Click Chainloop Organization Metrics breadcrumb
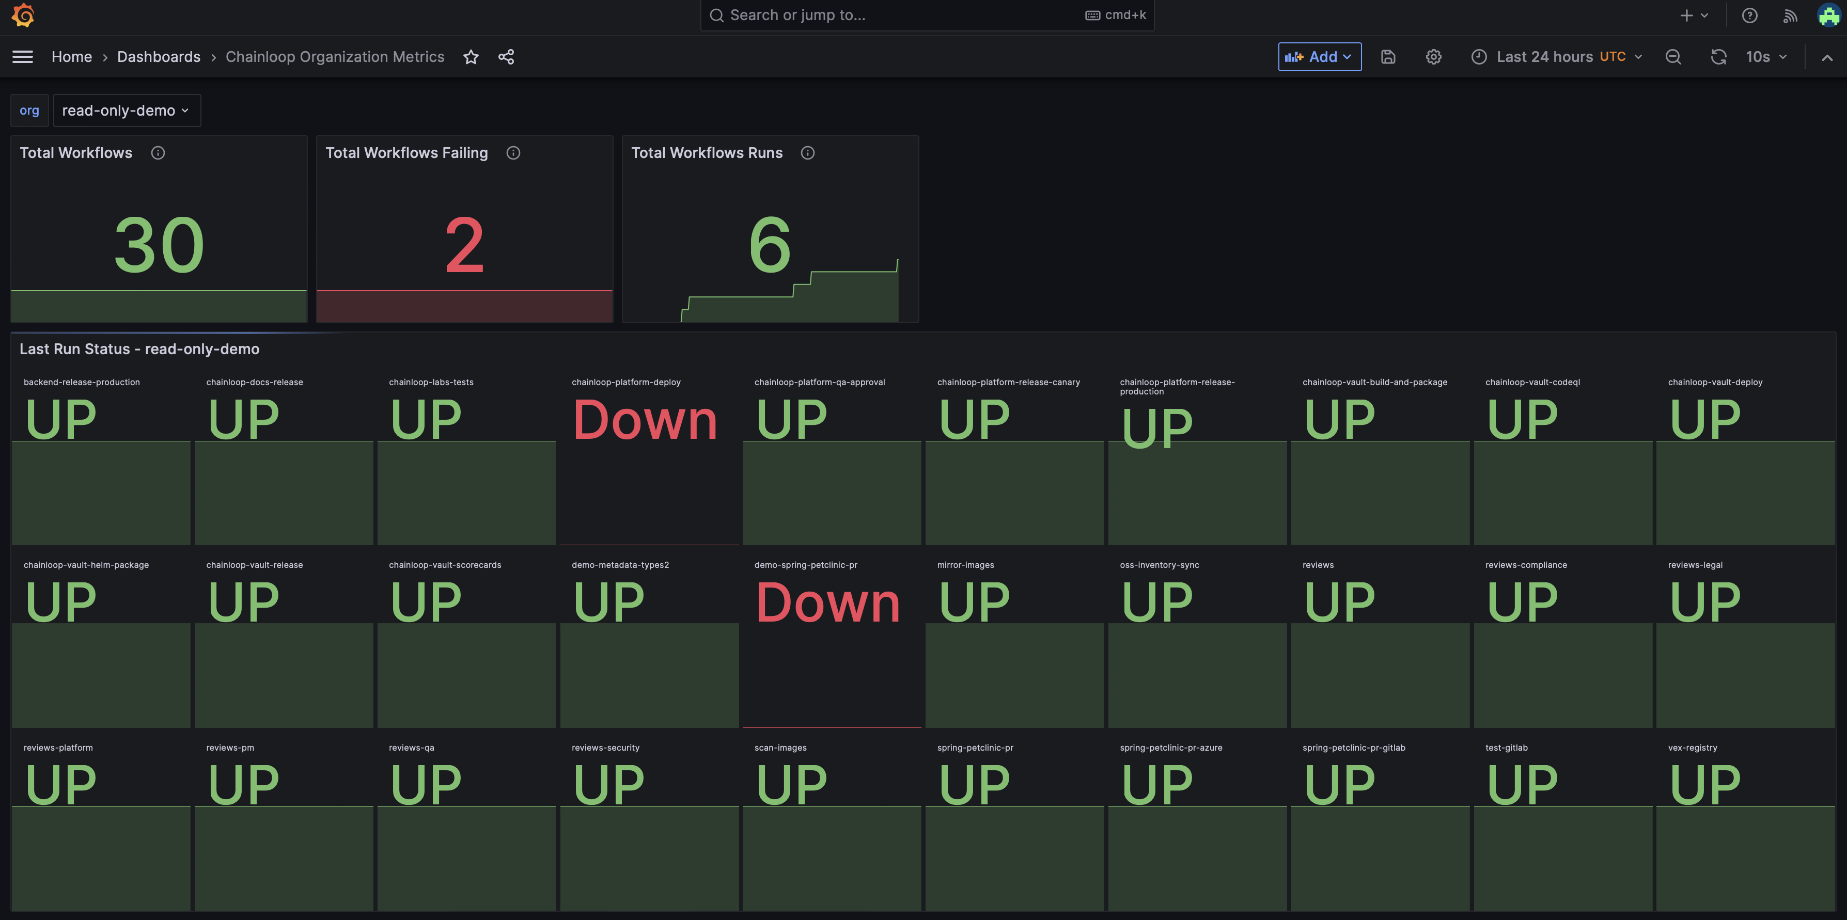Image resolution: width=1847 pixels, height=920 pixels. coord(335,57)
